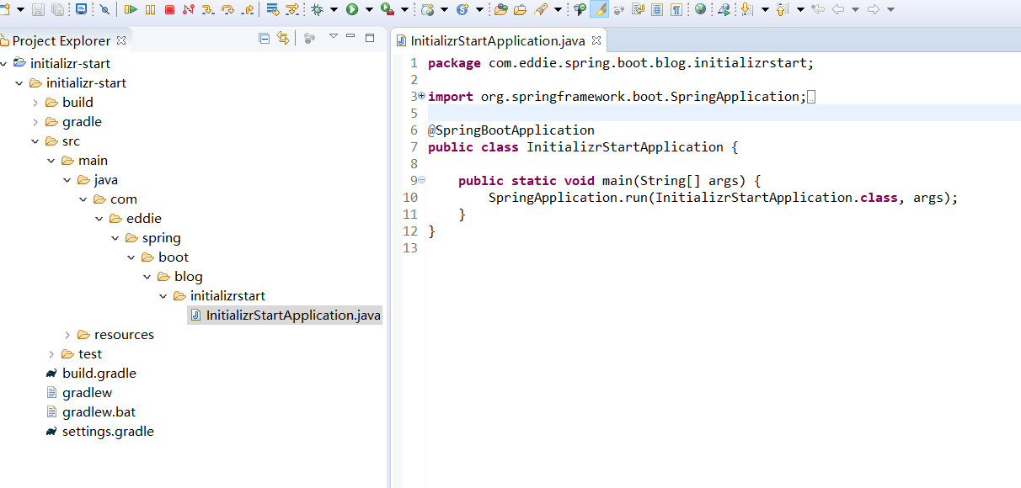Click the @SpringBootApplication annotation
Screen dimensions: 1021x488
click(511, 130)
